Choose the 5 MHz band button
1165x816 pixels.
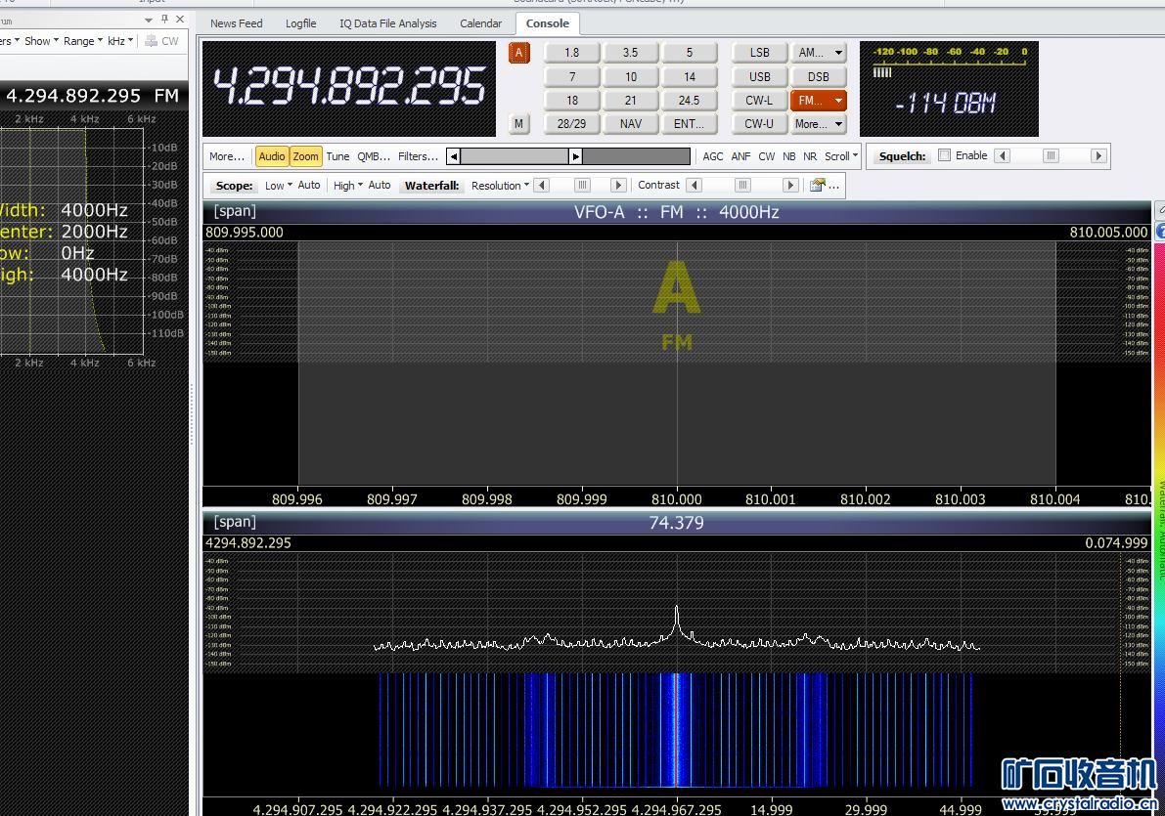click(689, 53)
